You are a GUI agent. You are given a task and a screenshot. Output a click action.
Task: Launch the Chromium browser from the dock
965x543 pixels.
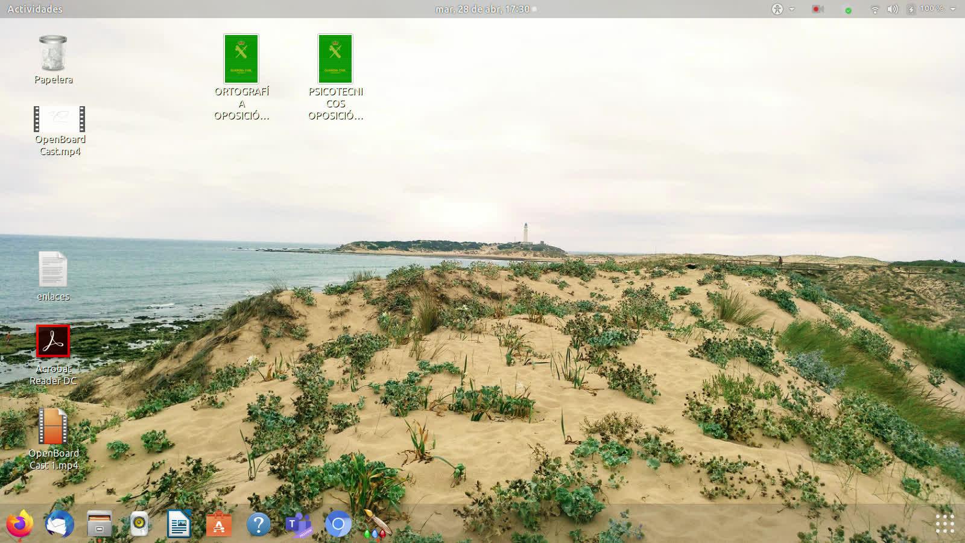338,524
